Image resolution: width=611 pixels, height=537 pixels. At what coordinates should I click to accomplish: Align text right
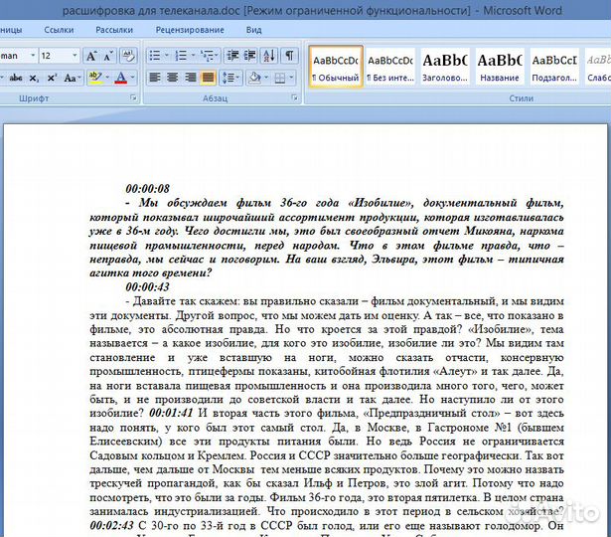pos(191,78)
